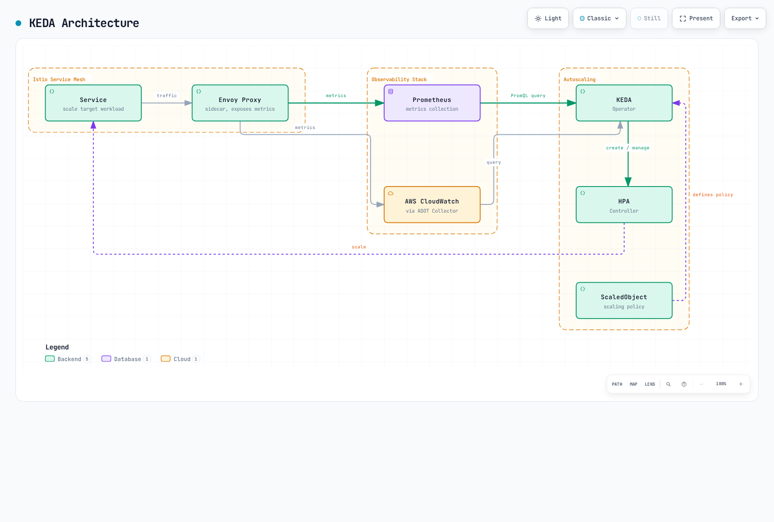Viewport: 774px width, 522px height.
Task: Click the 'traffic' edge label
Action: pos(167,96)
